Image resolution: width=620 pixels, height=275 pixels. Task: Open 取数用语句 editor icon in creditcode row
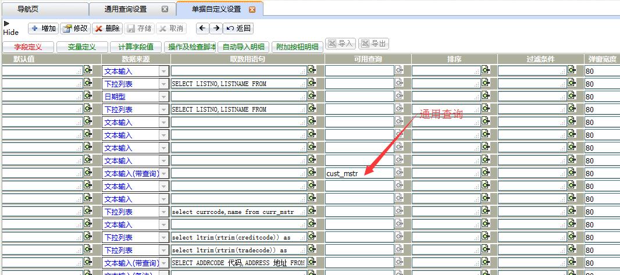point(312,236)
